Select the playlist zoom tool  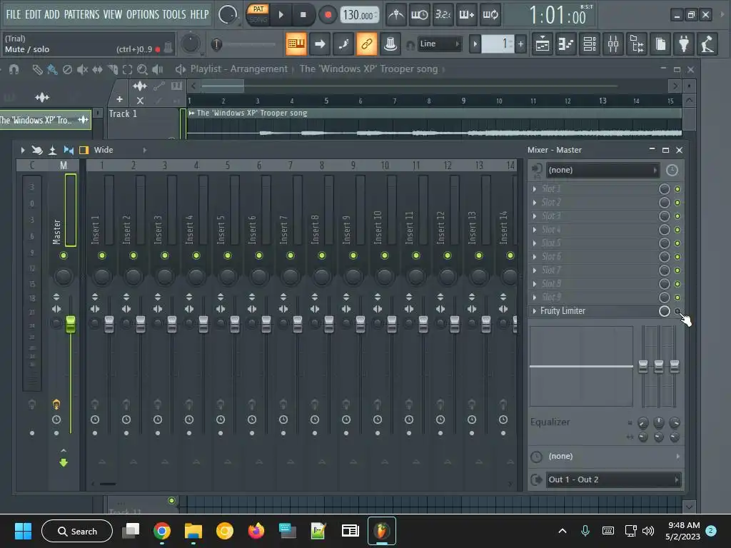pos(142,69)
